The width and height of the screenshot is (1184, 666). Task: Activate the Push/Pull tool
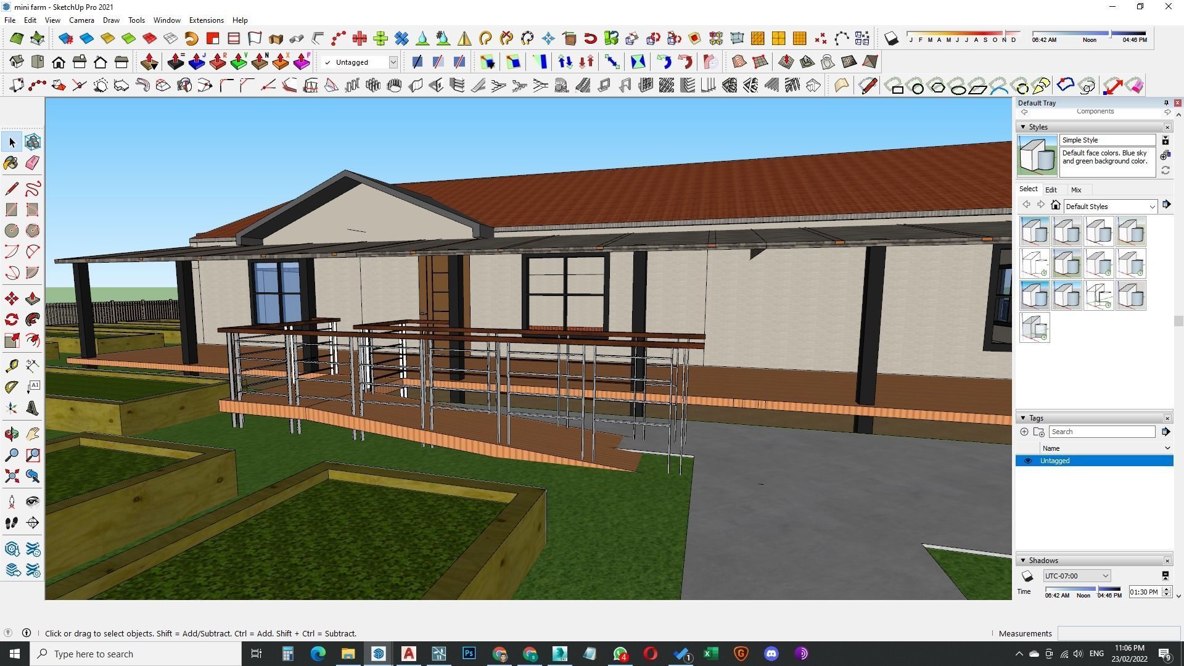tap(32, 298)
